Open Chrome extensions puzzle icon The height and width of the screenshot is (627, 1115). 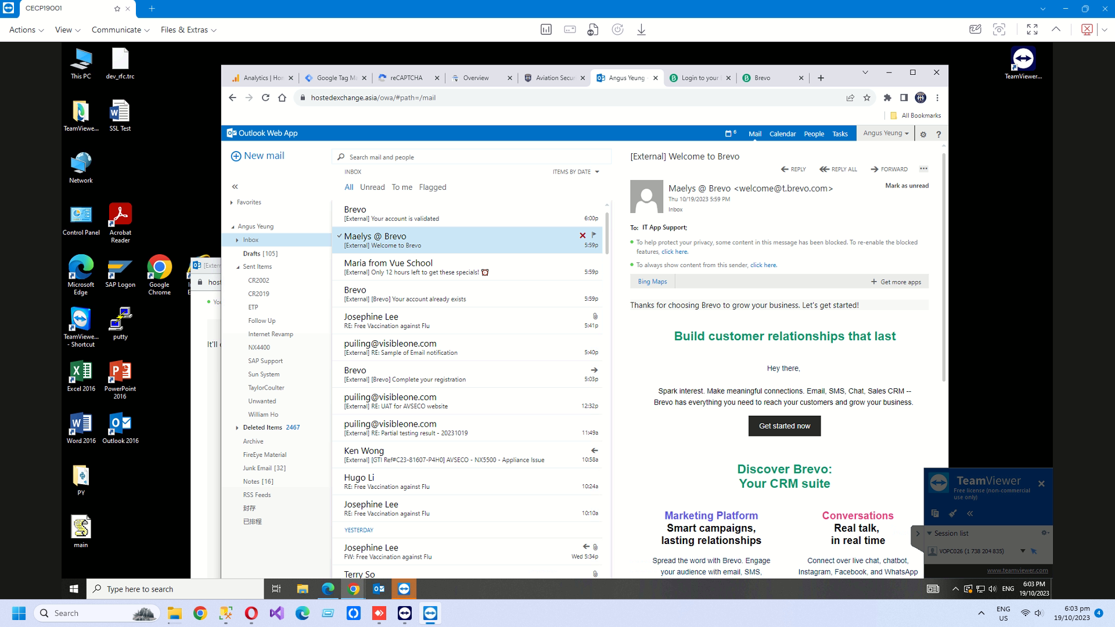point(887,98)
